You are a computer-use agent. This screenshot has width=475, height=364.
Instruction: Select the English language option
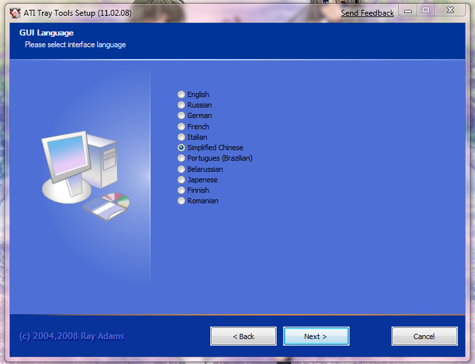pos(193,94)
